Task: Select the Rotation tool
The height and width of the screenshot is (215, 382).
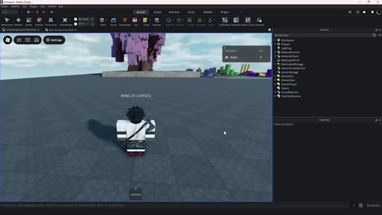Action: pos(39,21)
